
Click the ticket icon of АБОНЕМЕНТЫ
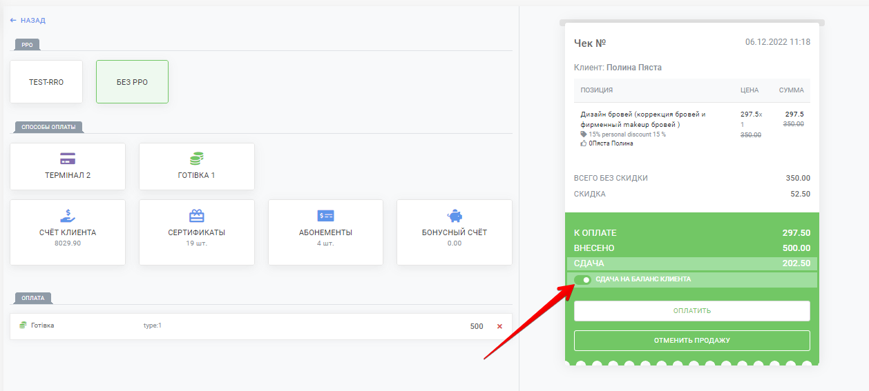[x=325, y=216]
